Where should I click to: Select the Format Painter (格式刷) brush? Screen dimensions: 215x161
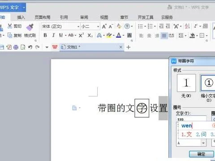point(30,27)
